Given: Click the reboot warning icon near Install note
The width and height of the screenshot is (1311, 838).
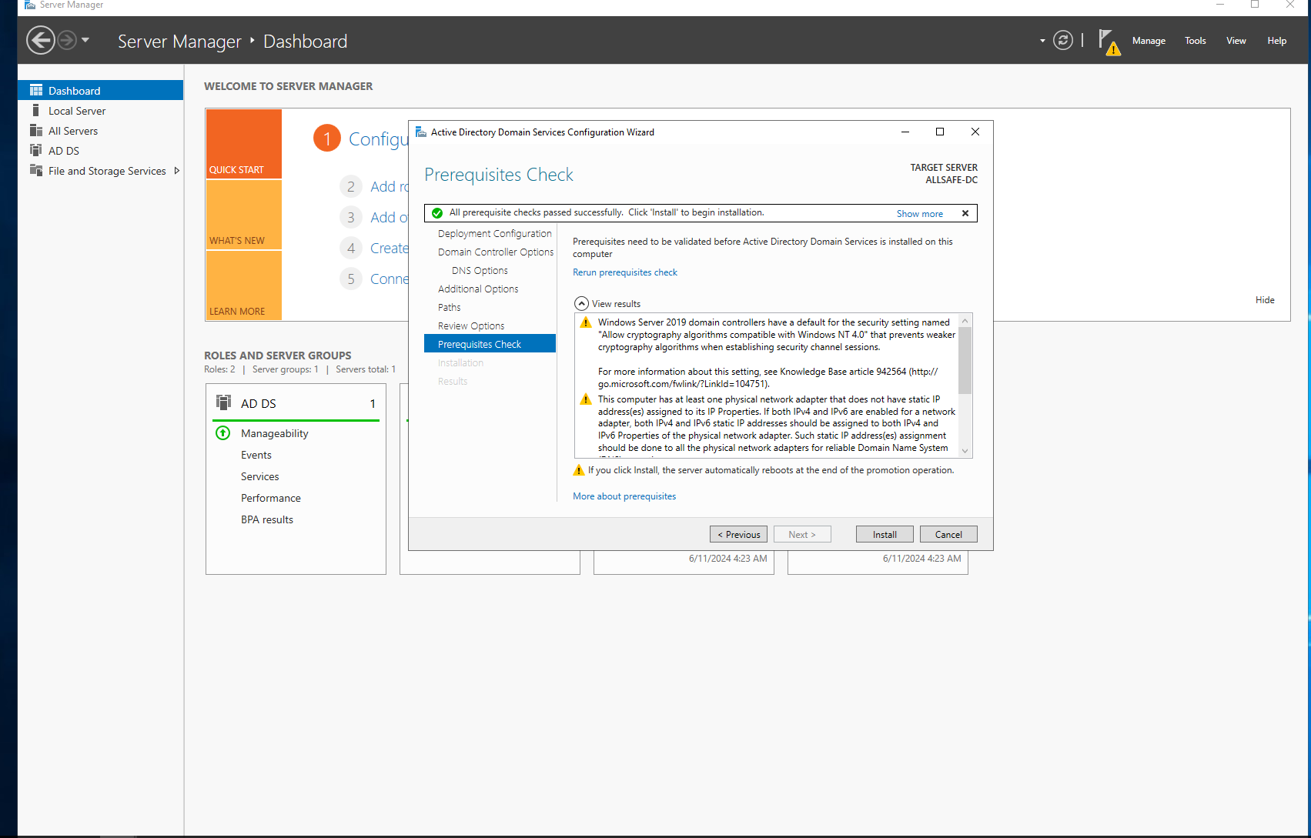Looking at the screenshot, I should 579,470.
